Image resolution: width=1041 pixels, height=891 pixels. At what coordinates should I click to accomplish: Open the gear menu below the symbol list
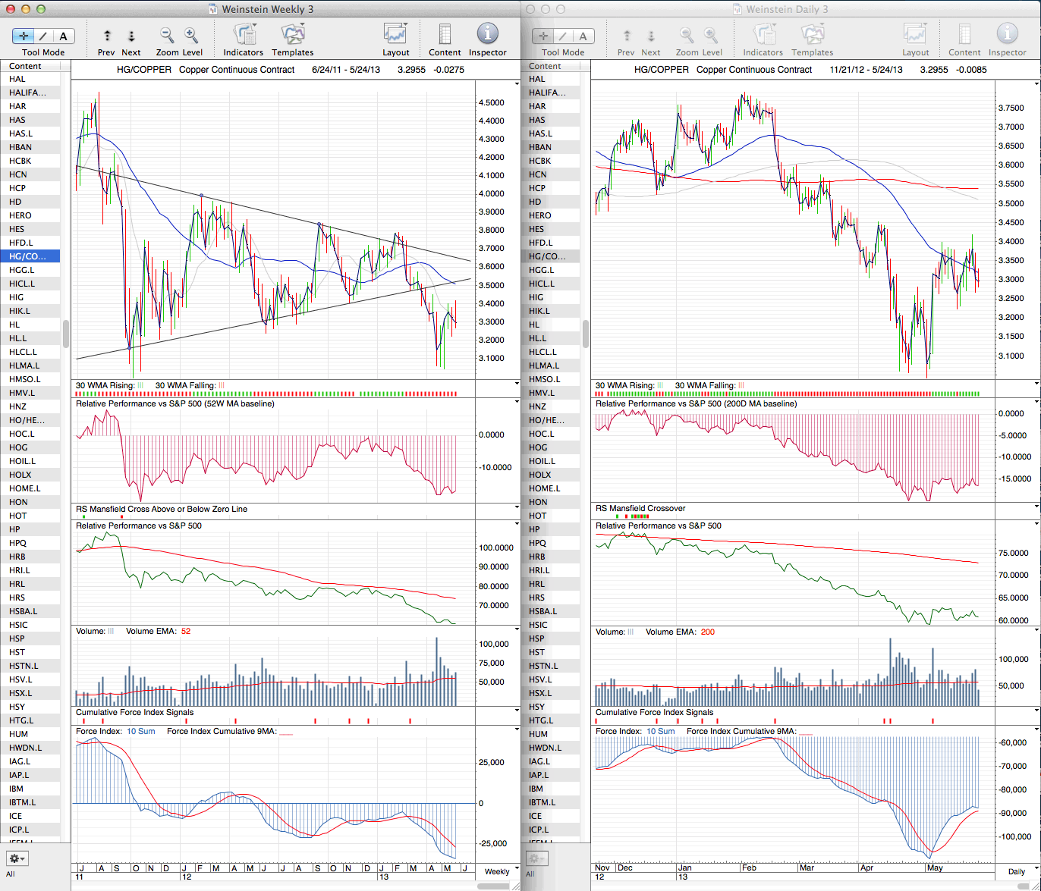[17, 858]
